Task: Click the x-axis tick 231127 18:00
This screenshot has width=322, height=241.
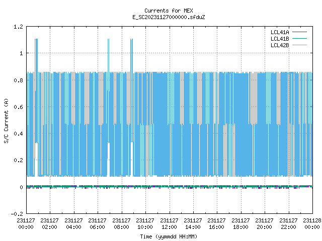Action: [x=240, y=224]
